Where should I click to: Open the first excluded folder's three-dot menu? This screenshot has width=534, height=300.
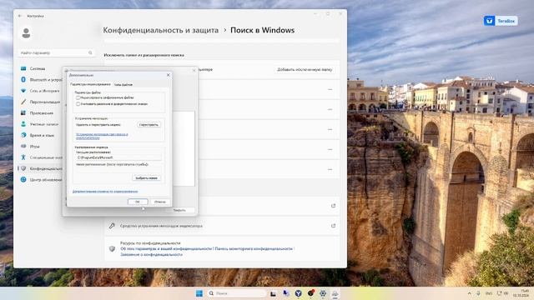pos(330,89)
